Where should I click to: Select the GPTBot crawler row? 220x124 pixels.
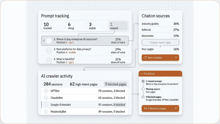coord(85,91)
